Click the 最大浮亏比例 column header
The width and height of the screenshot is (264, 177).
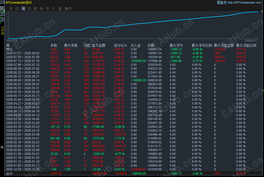click(202, 45)
